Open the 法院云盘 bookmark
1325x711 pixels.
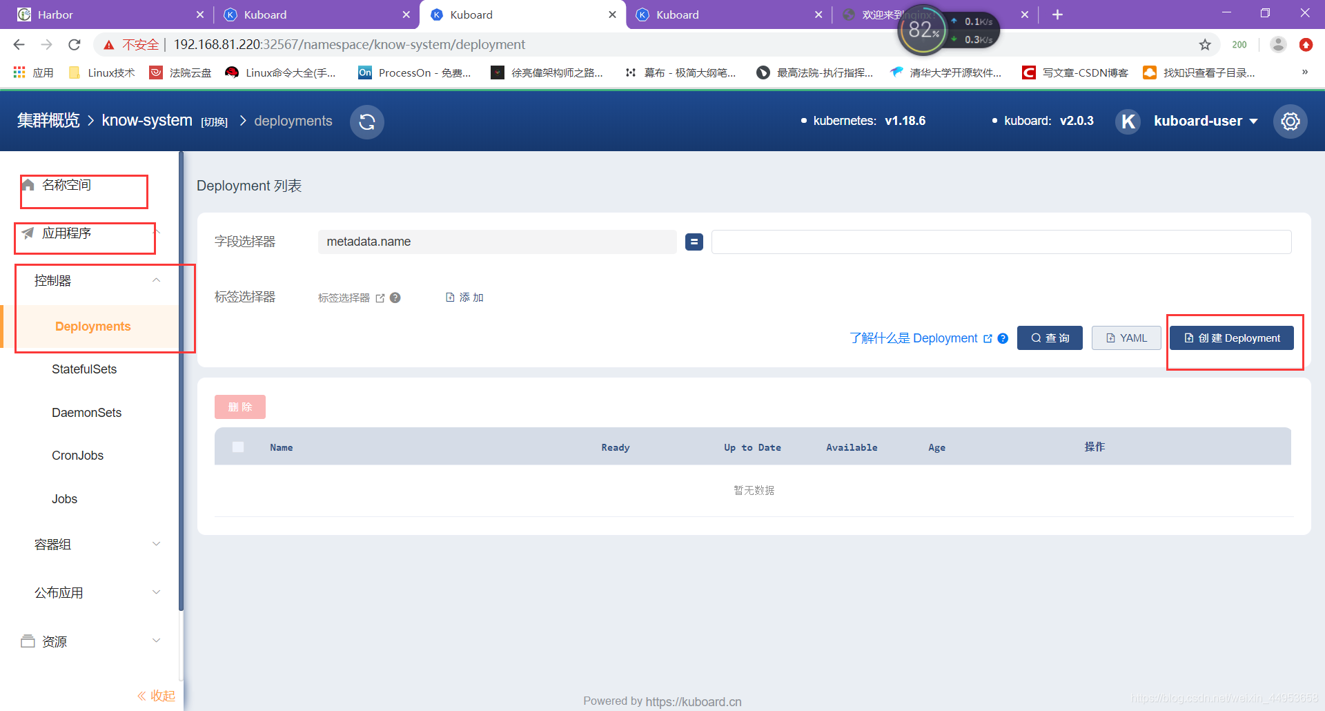(x=181, y=72)
